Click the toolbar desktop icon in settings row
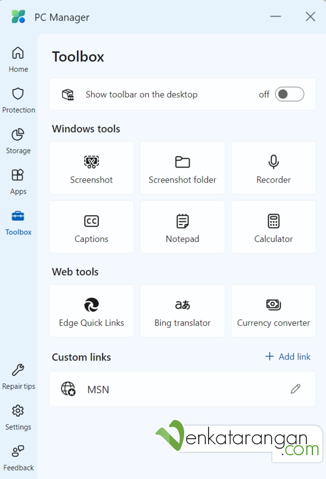 click(x=68, y=95)
